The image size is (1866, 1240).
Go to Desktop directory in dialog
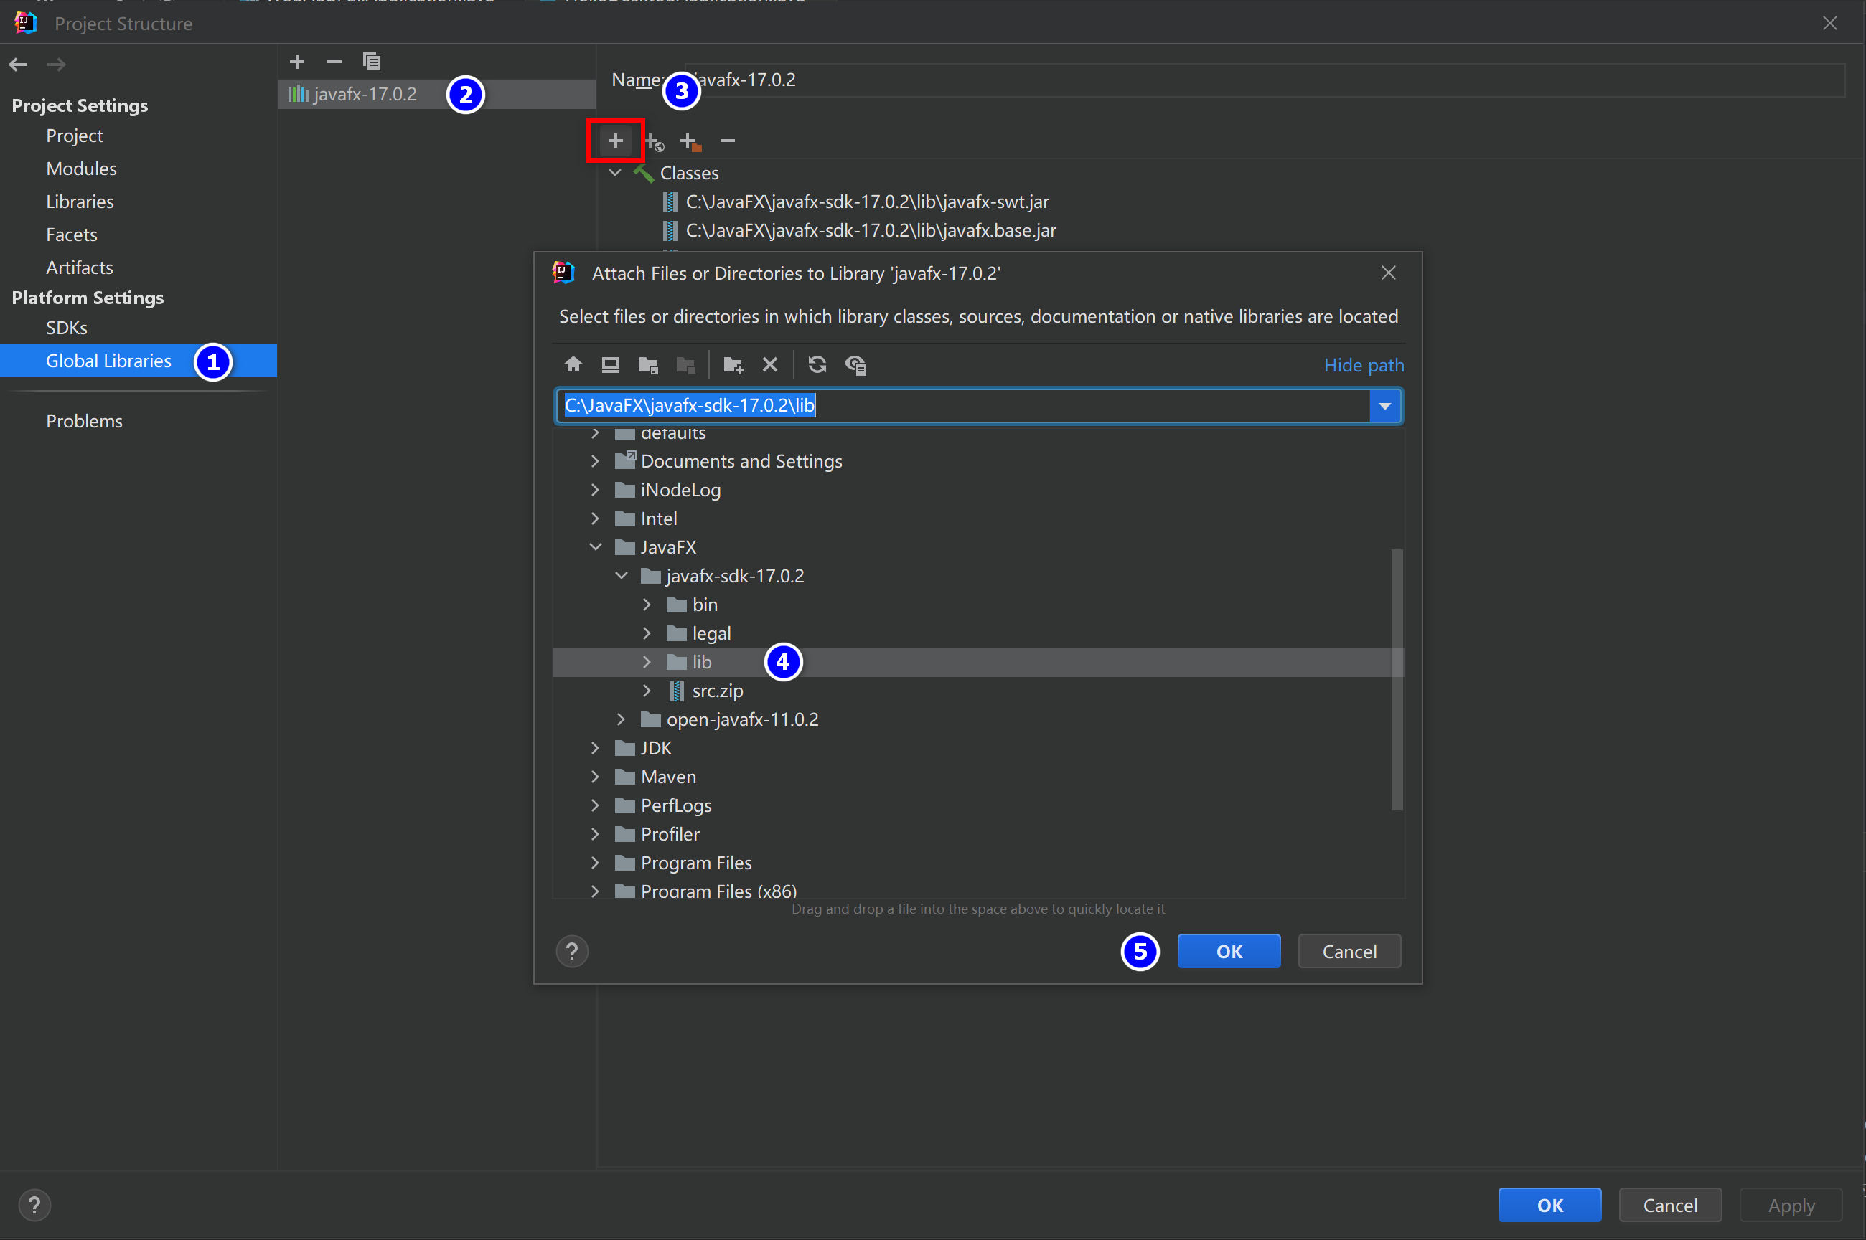(x=610, y=364)
